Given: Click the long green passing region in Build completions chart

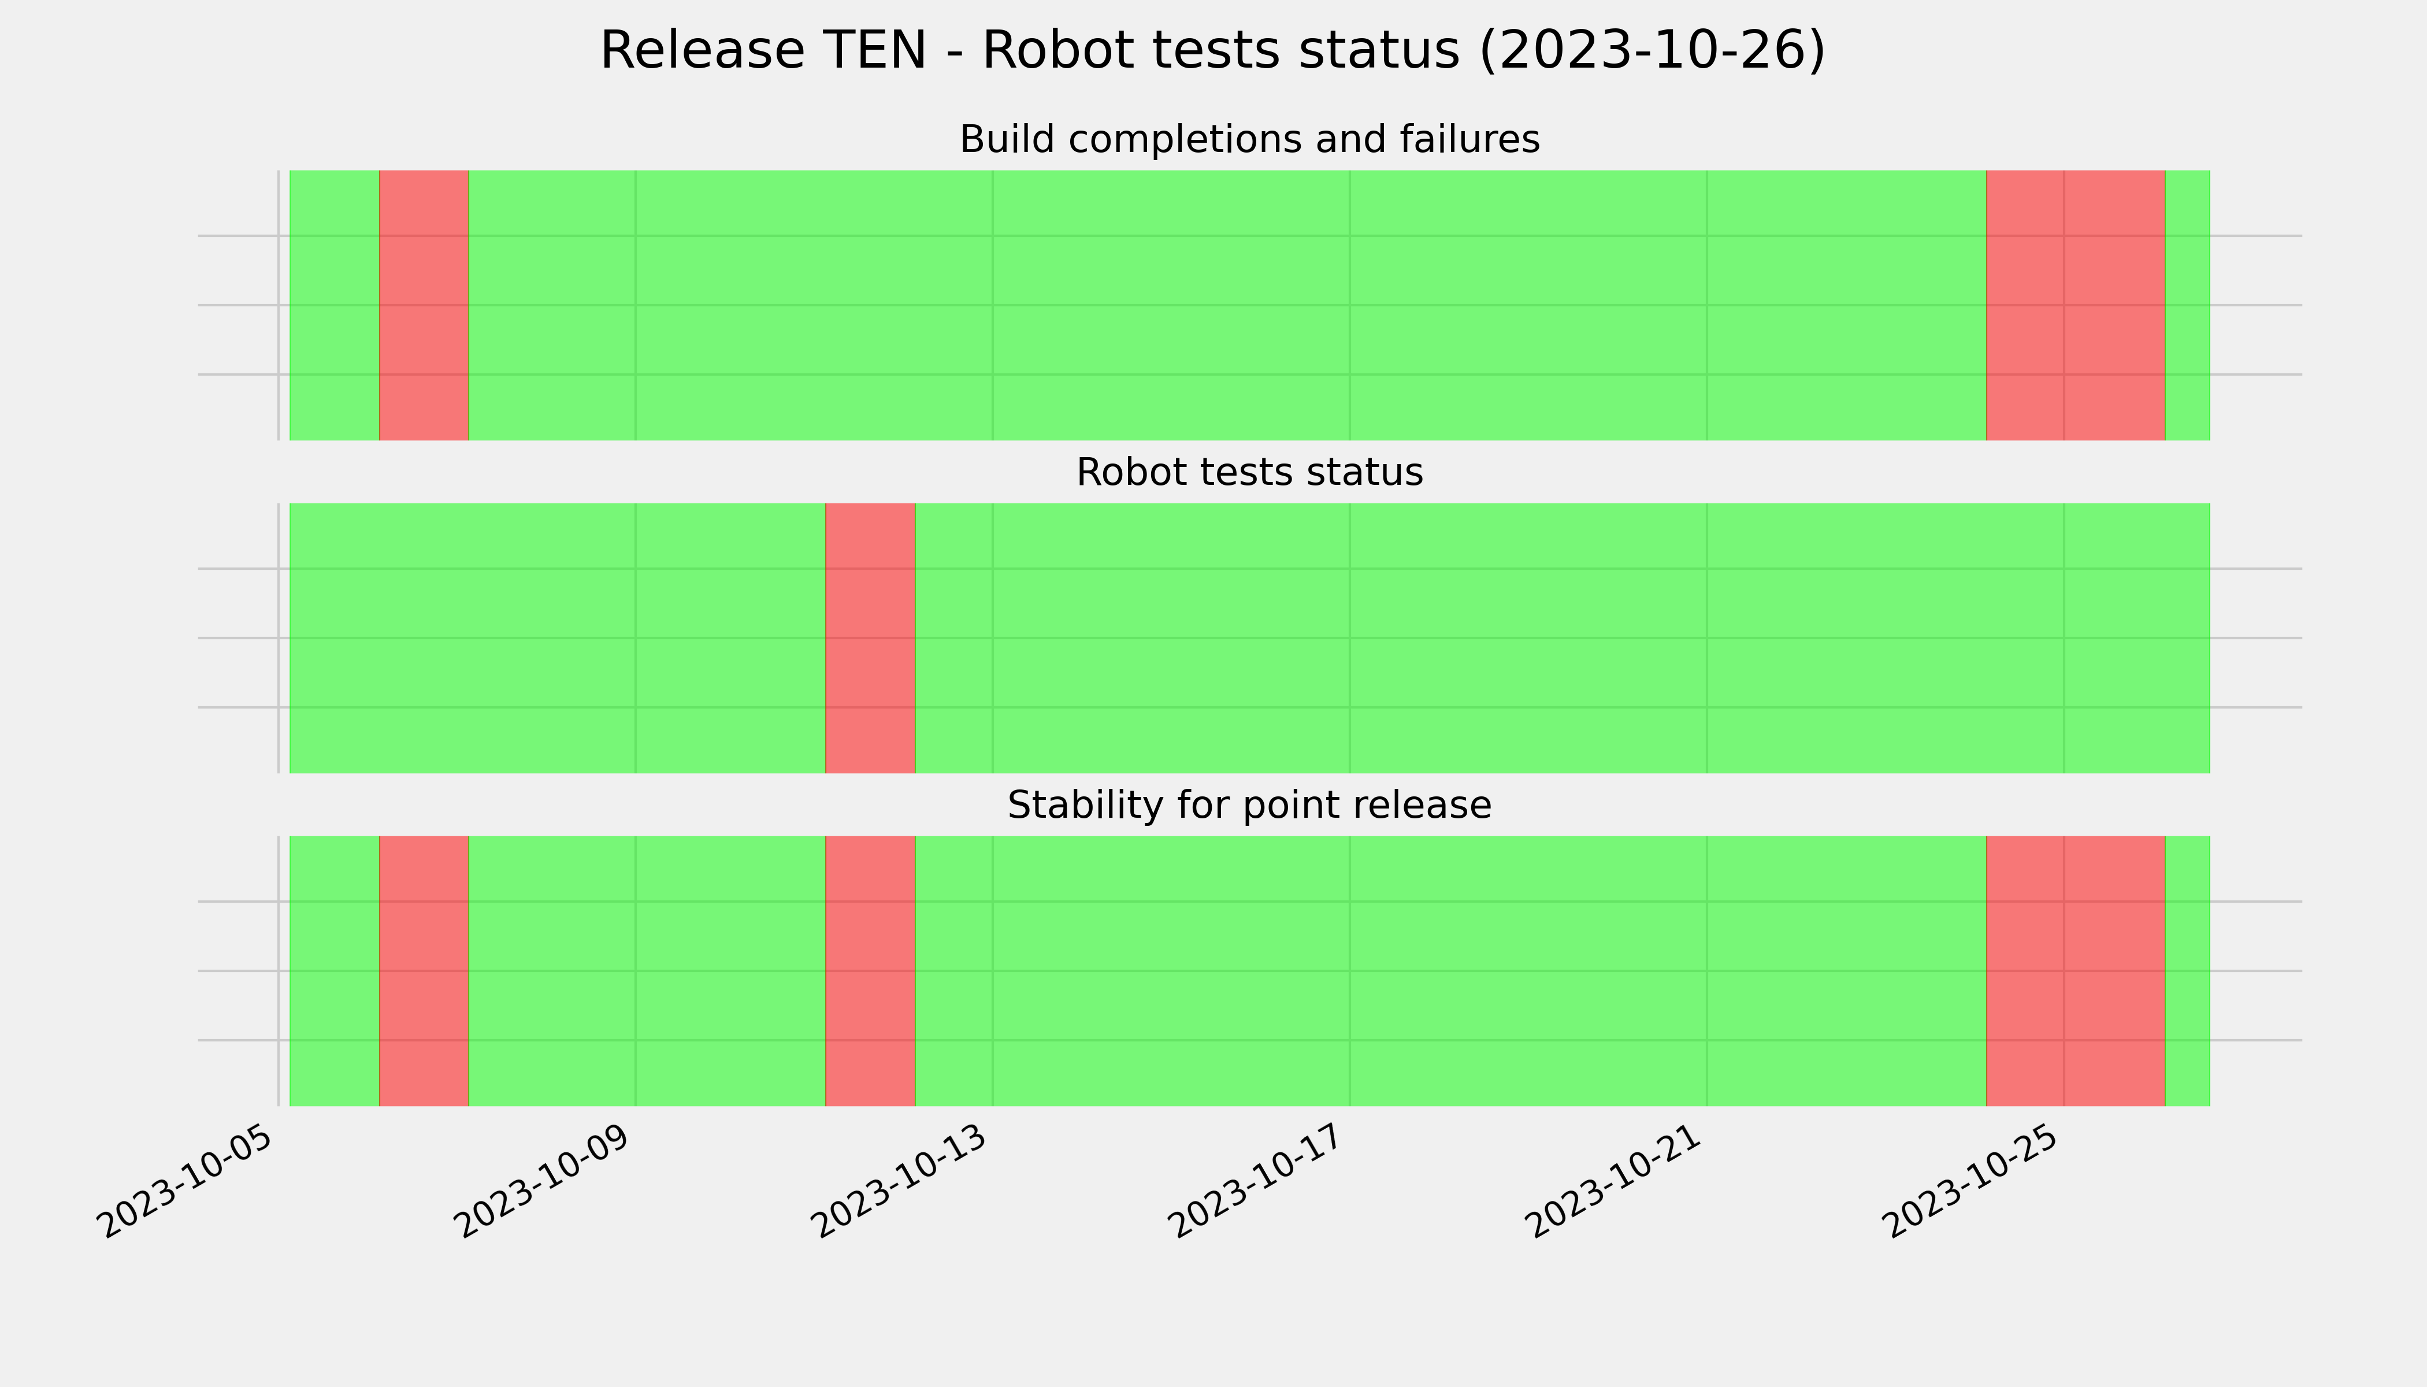Looking at the screenshot, I should tap(1227, 306).
